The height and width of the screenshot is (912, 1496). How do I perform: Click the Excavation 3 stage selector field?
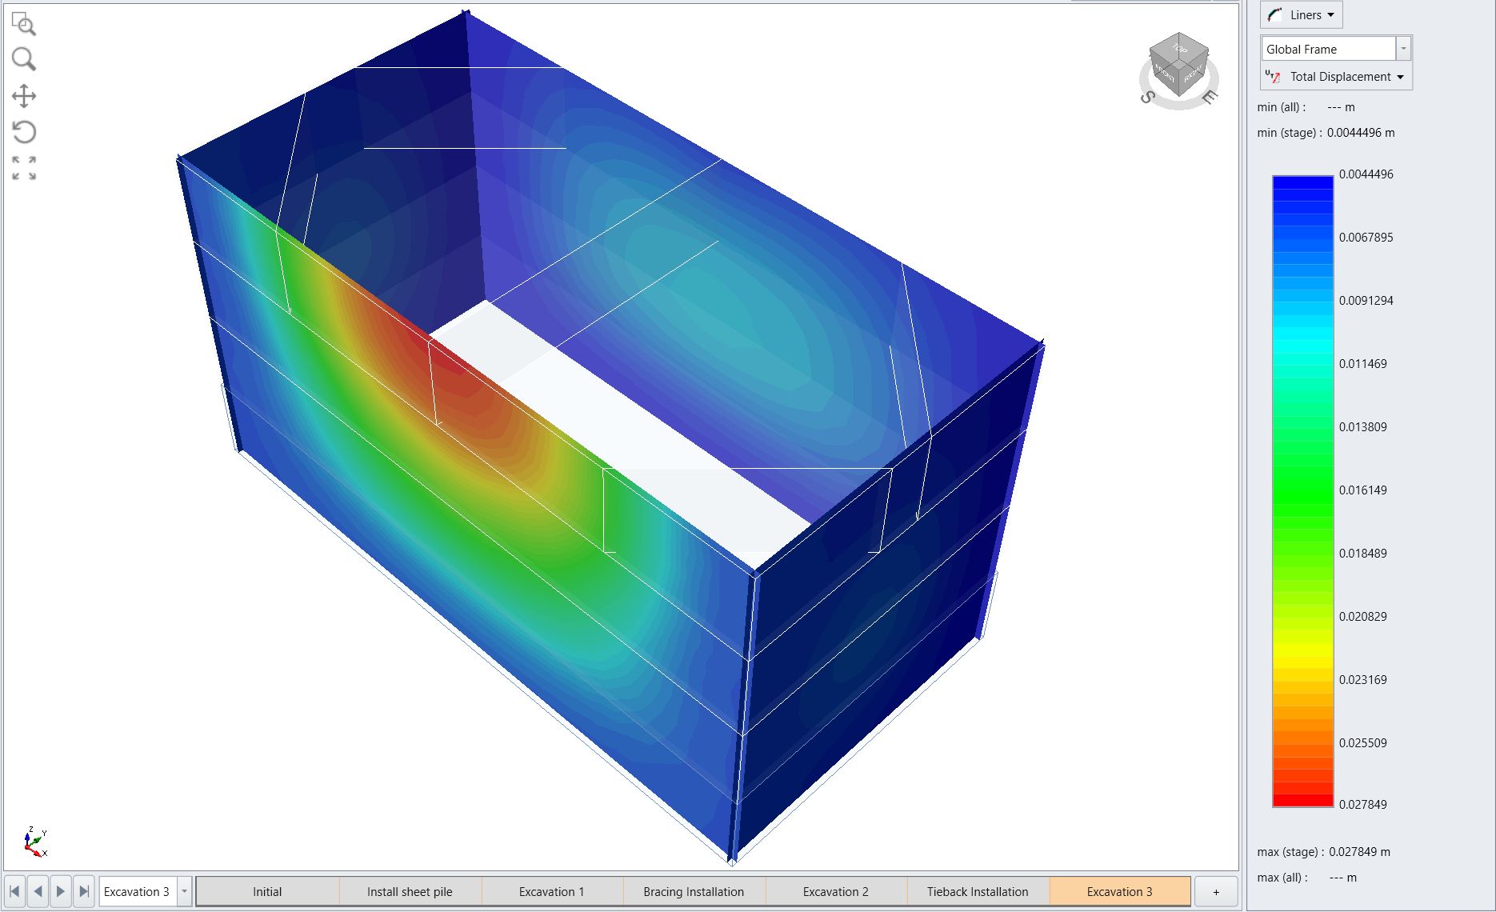click(x=138, y=891)
